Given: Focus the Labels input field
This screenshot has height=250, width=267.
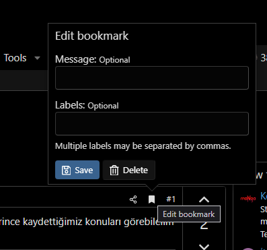Looking at the screenshot, I should coord(152,123).
